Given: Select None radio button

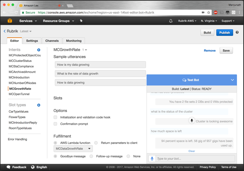Looking at the screenshot, I should tap(128, 156).
